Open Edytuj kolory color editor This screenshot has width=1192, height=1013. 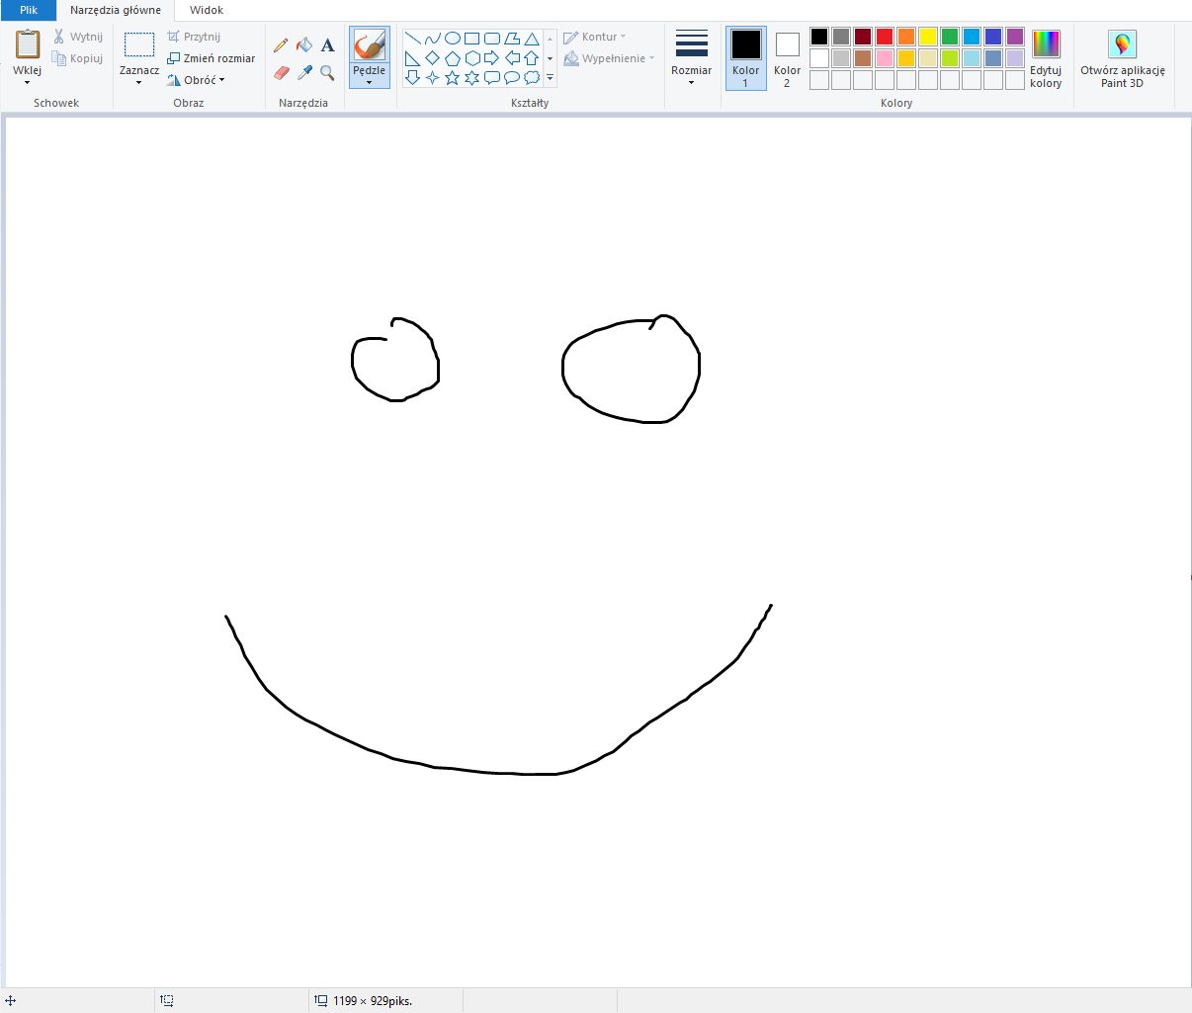(x=1045, y=58)
